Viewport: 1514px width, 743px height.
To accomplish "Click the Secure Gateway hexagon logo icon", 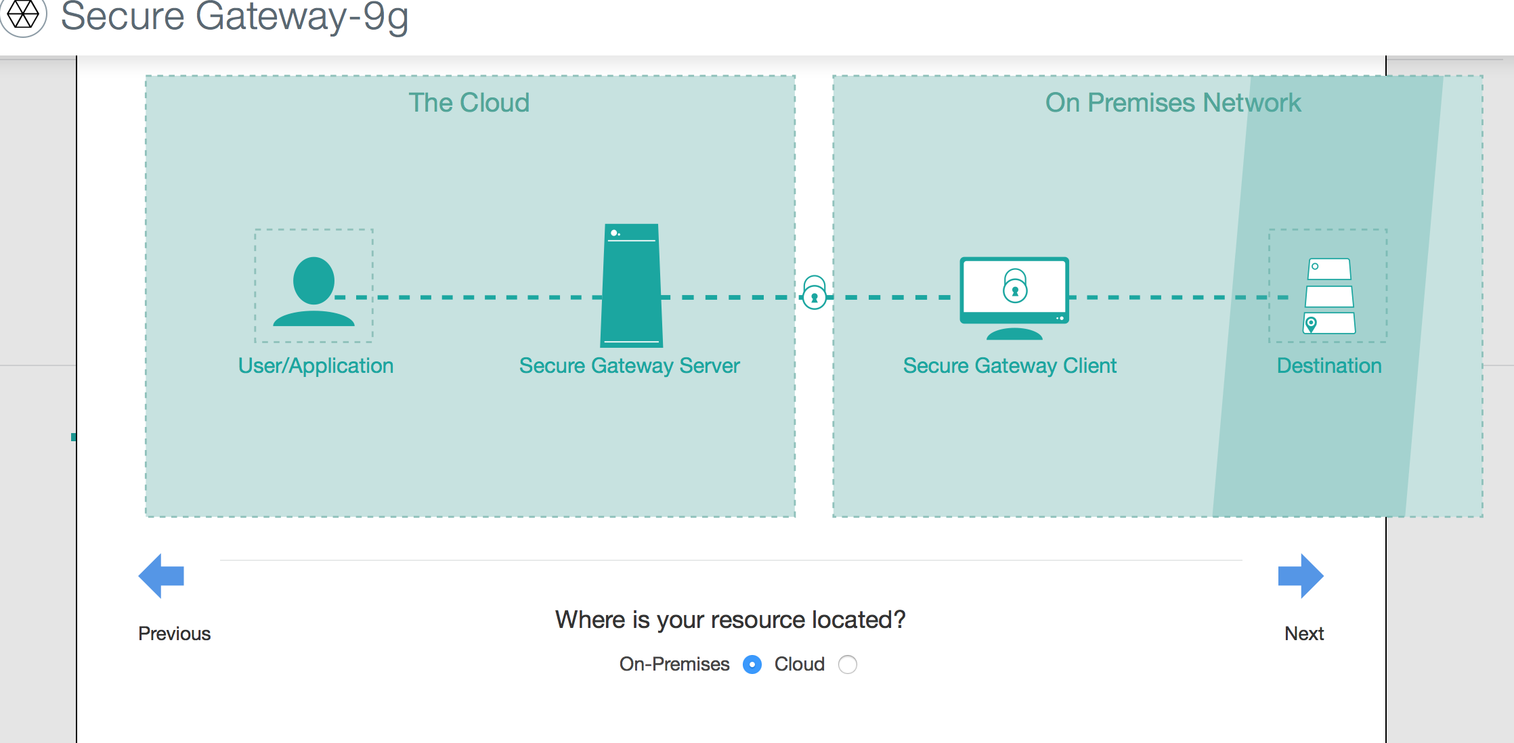I will (x=23, y=15).
